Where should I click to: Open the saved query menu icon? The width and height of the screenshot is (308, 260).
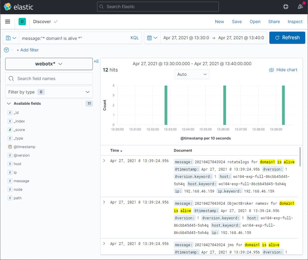pyautogui.click(x=11, y=38)
